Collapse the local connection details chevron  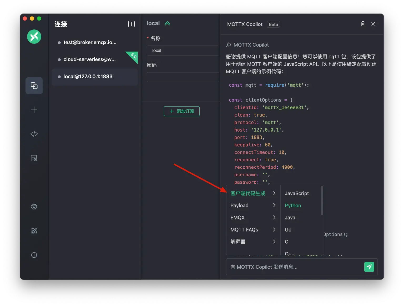click(168, 23)
